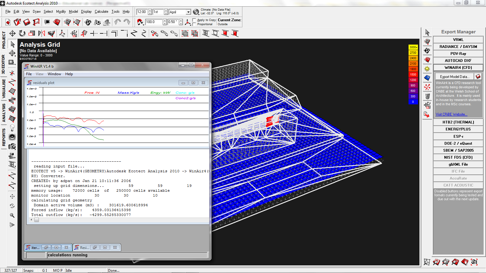Click the gbXML File button
486x273 pixels.
(x=458, y=164)
